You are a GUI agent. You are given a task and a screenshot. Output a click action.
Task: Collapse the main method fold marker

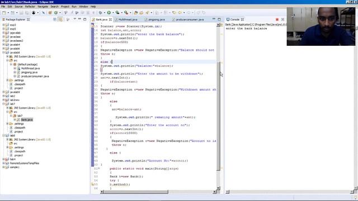98,169
